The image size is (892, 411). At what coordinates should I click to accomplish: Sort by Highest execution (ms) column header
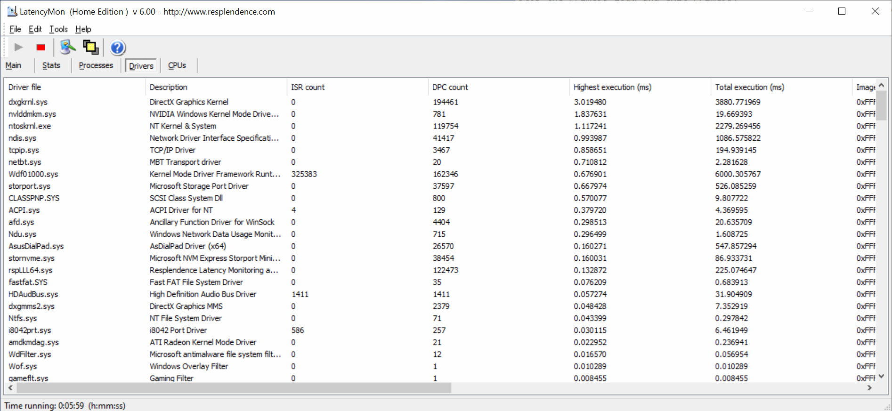[612, 87]
